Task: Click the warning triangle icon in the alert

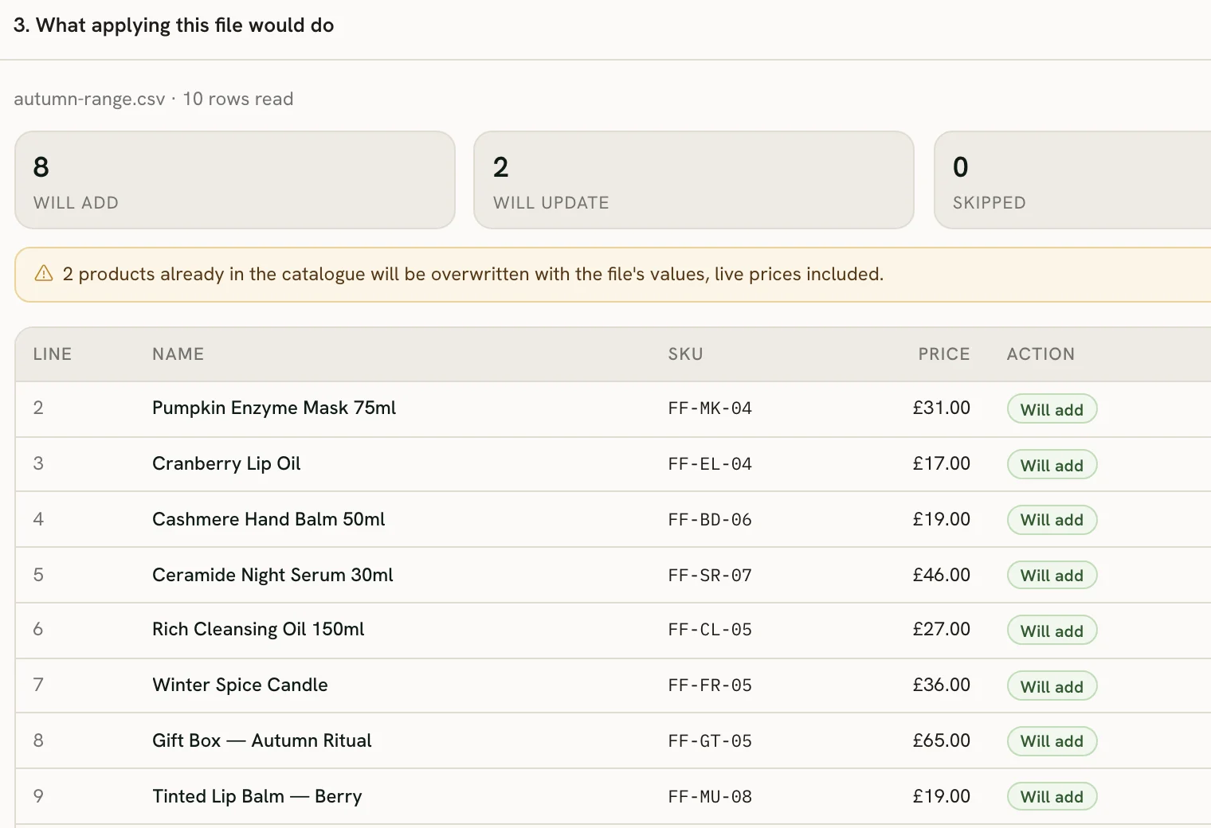Action: (44, 274)
